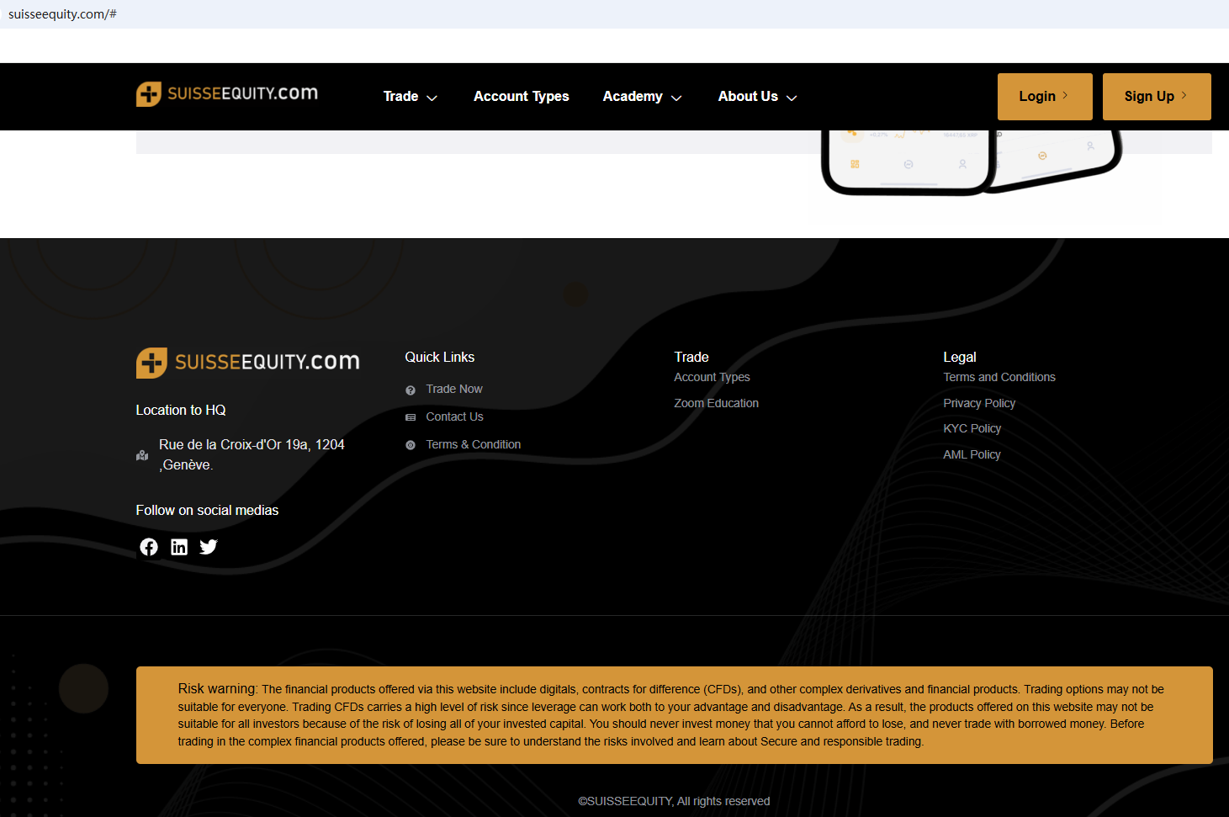Viewport: 1229px width, 817px height.
Task: Click the SuisseEquity logo in the header
Action: [227, 93]
